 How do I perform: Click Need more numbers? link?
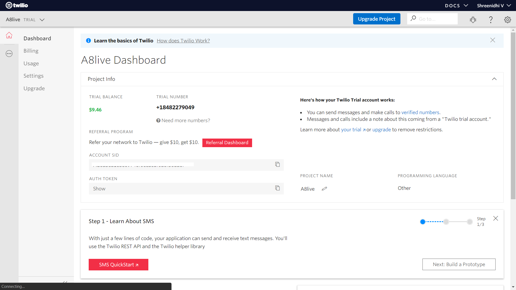point(183,120)
